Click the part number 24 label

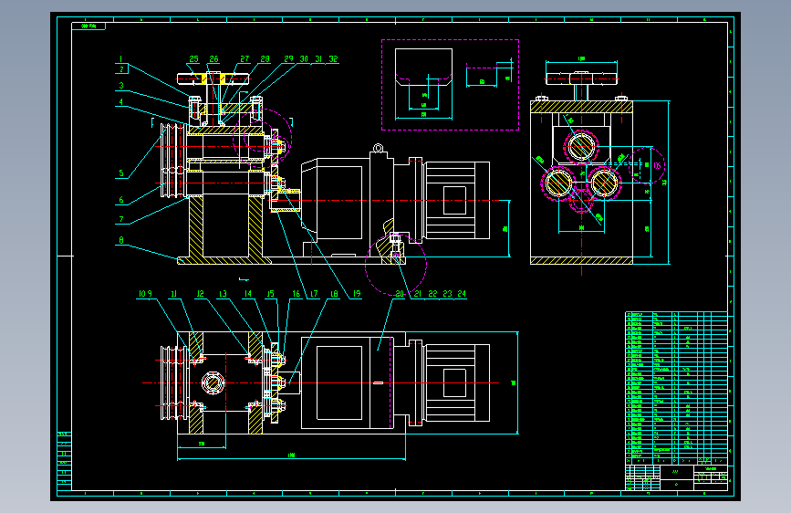coord(462,293)
